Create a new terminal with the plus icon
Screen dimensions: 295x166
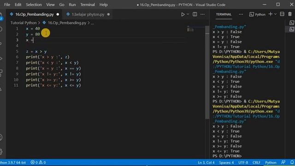coord(271,14)
